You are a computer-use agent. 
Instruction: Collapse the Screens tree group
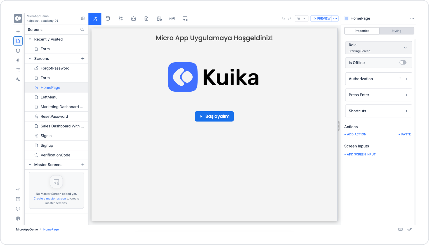30,59
